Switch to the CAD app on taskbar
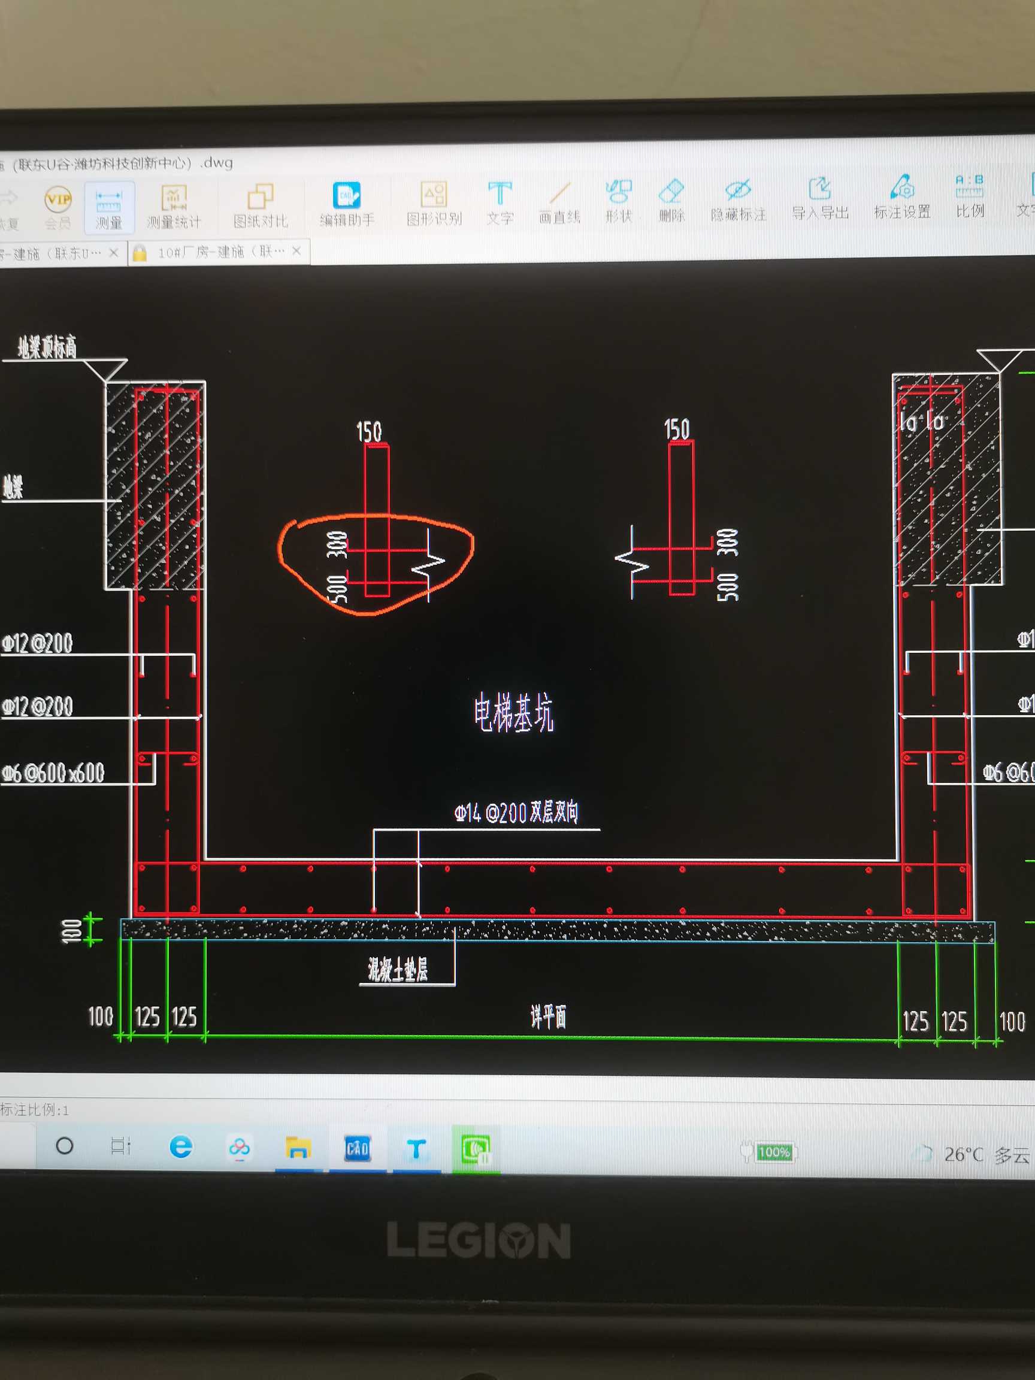The height and width of the screenshot is (1380, 1035). tap(358, 1149)
